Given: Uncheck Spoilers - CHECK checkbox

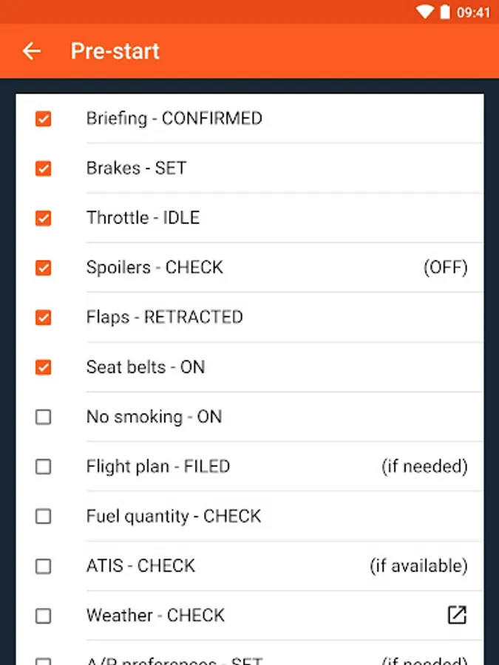Looking at the screenshot, I should pos(44,267).
